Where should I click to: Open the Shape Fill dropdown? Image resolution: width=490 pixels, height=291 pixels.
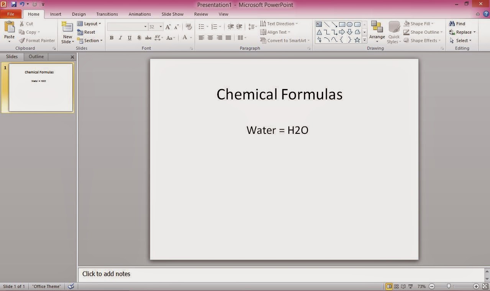pyautogui.click(x=418, y=24)
